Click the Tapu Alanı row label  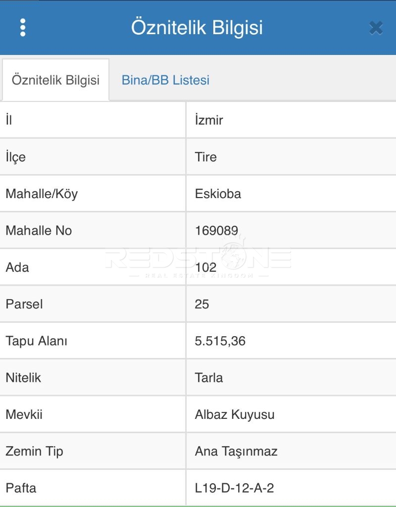click(37, 341)
